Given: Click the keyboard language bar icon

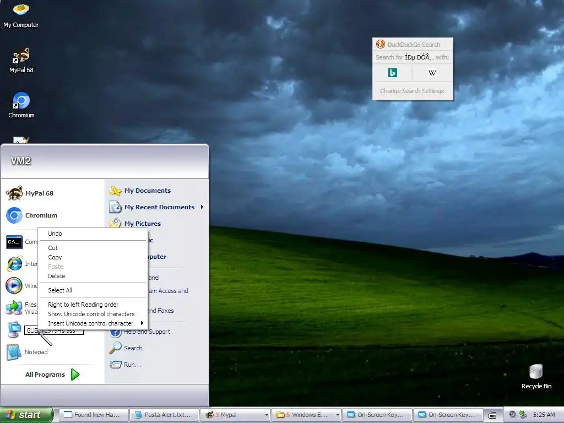Looking at the screenshot, I should (492, 415).
